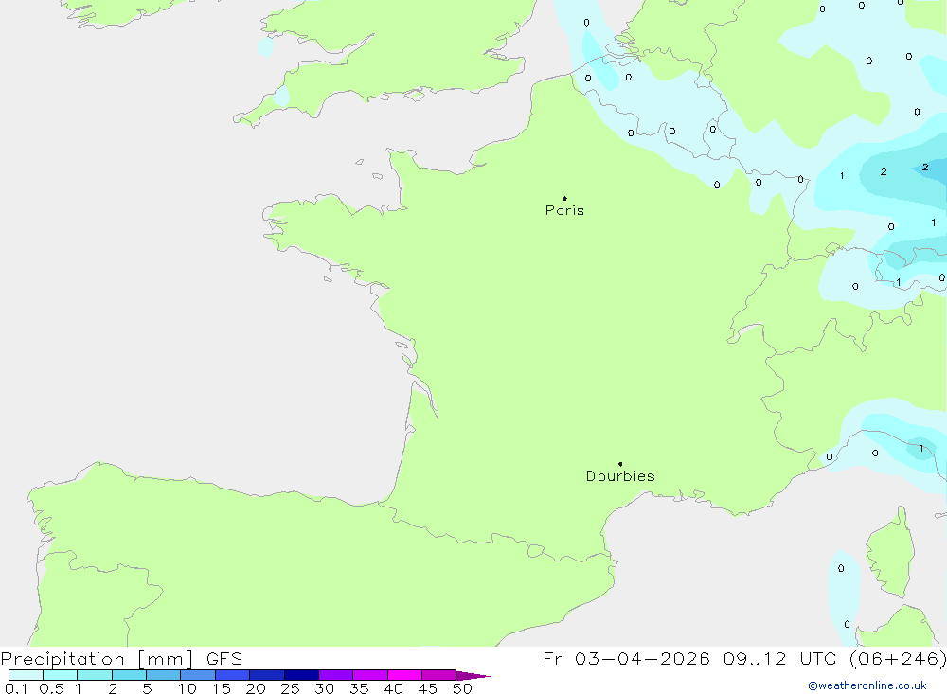Click the legend scale label '30'
The image size is (947, 694).
(325, 688)
